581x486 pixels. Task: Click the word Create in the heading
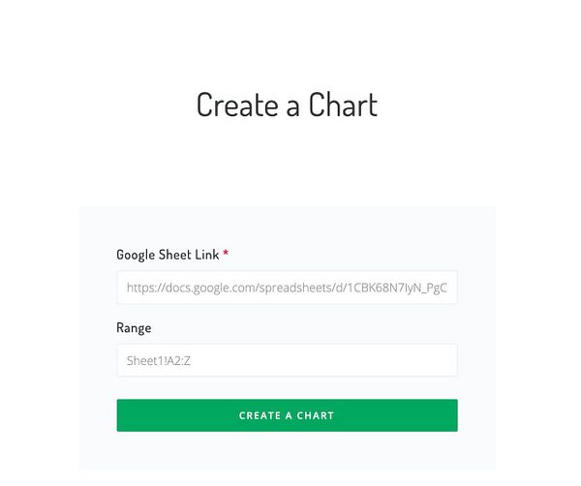coord(237,105)
